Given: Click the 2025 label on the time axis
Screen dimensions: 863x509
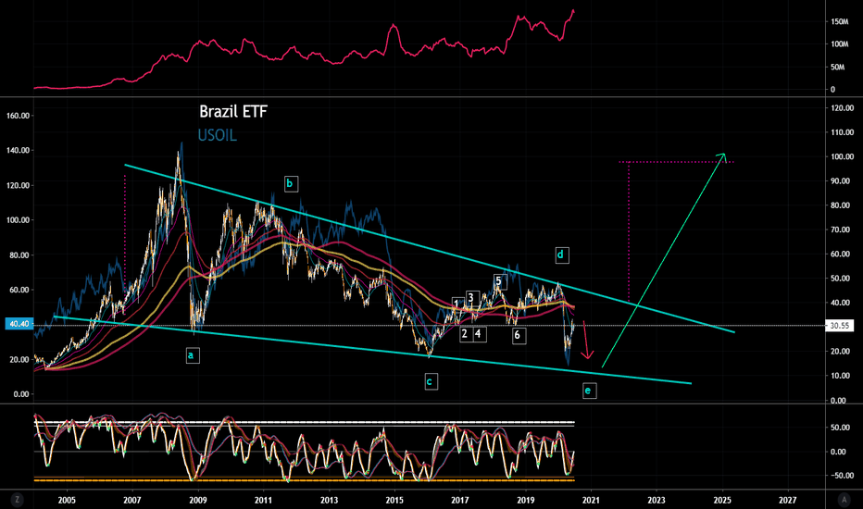Looking at the screenshot, I should [722, 500].
